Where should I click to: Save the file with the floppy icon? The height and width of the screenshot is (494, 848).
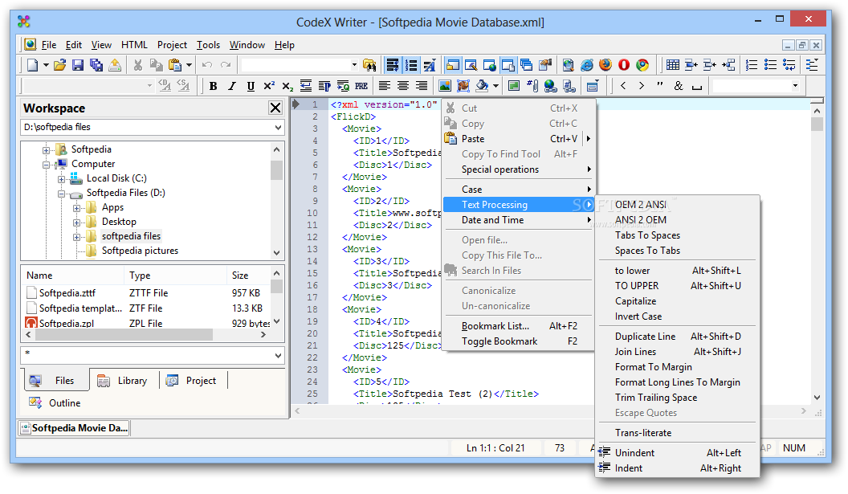coord(78,66)
